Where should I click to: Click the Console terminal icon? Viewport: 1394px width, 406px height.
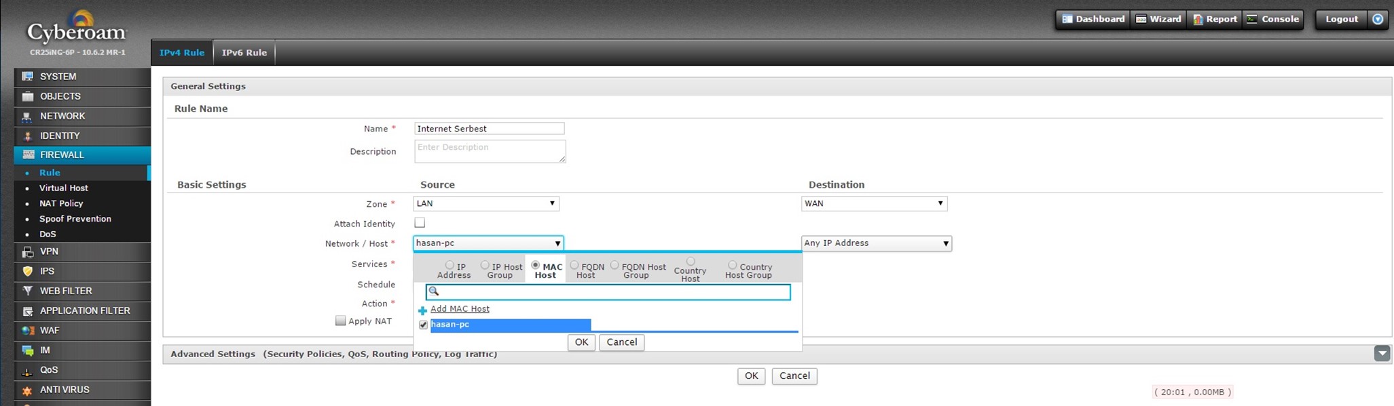click(x=1252, y=19)
